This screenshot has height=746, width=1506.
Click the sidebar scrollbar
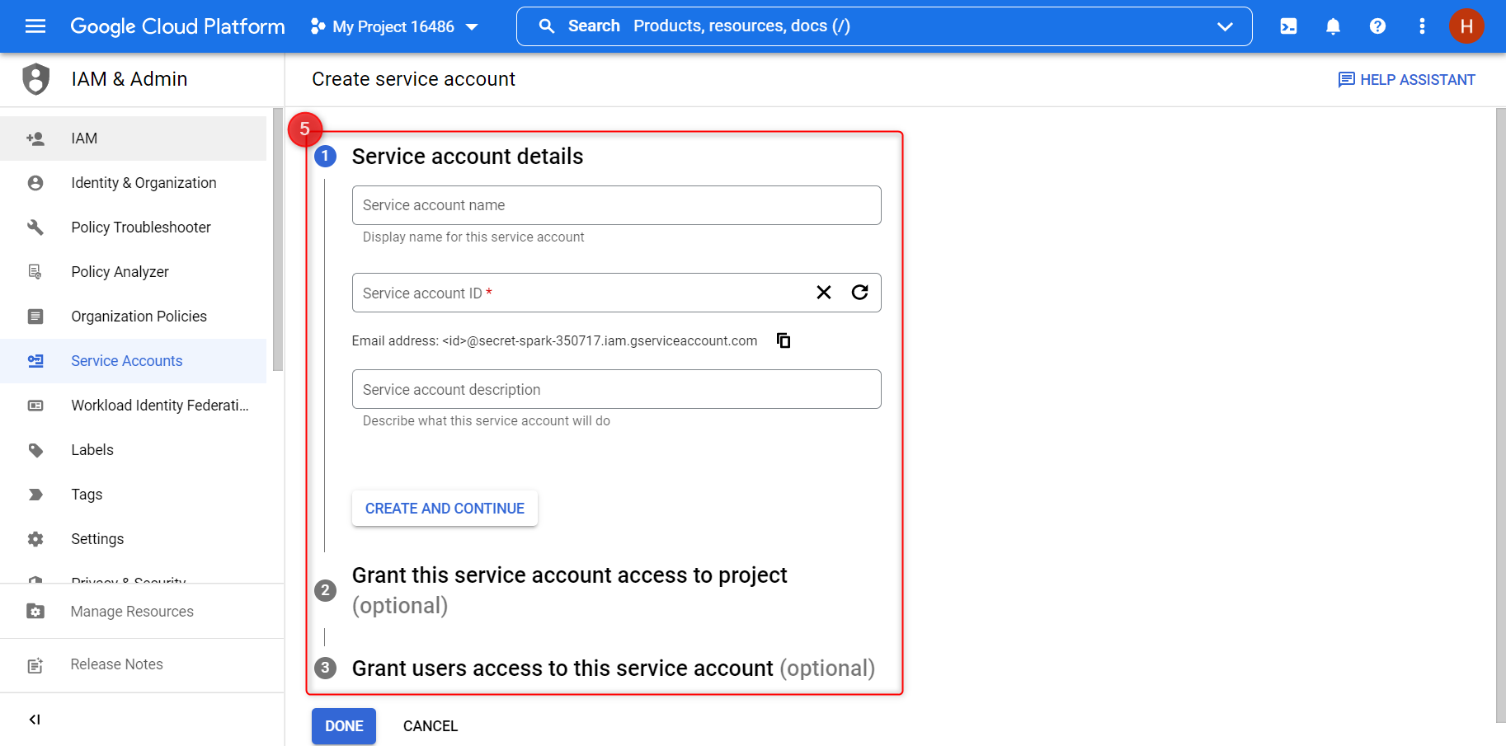tap(278, 239)
